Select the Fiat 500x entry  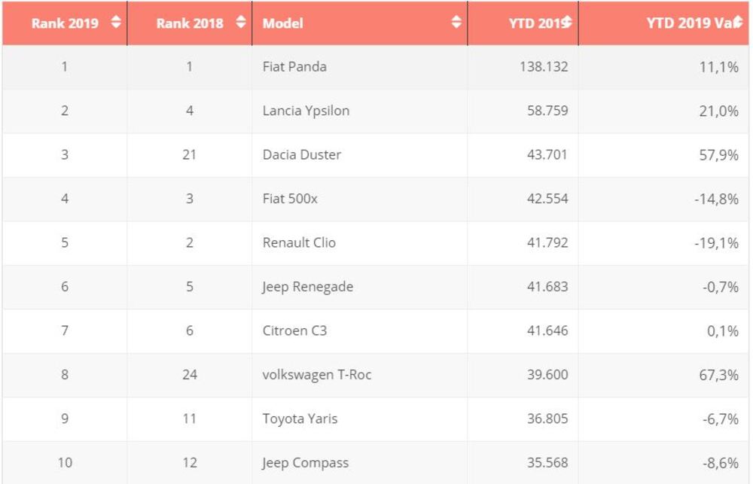pos(289,199)
